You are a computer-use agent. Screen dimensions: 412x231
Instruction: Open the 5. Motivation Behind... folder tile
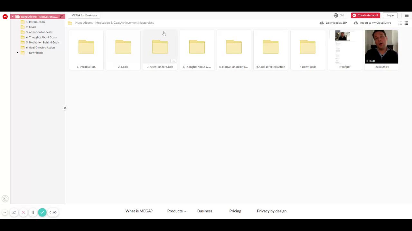click(x=234, y=50)
